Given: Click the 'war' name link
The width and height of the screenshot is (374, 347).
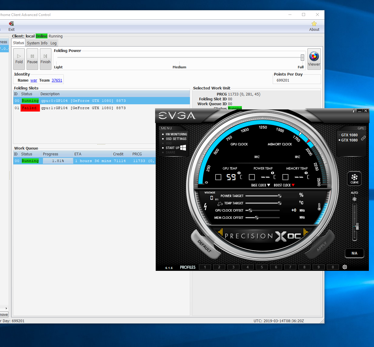Looking at the screenshot, I should (x=34, y=80).
